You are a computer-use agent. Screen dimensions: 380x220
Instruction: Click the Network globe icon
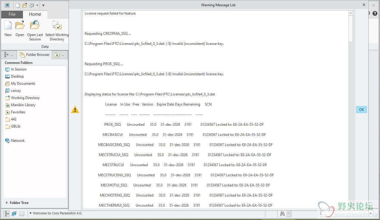[7, 141]
